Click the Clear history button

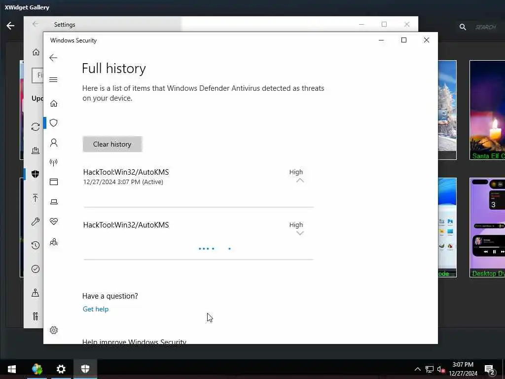tap(112, 144)
